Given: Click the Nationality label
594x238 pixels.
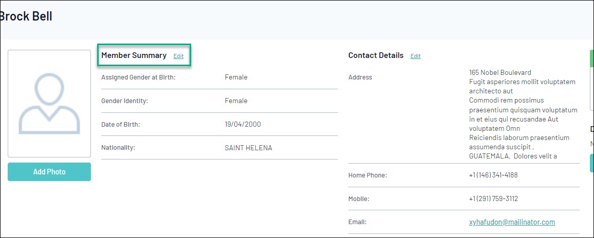Looking at the screenshot, I should tap(118, 148).
